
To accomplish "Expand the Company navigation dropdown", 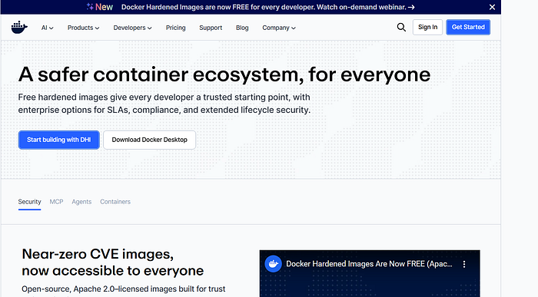I will pos(279,28).
